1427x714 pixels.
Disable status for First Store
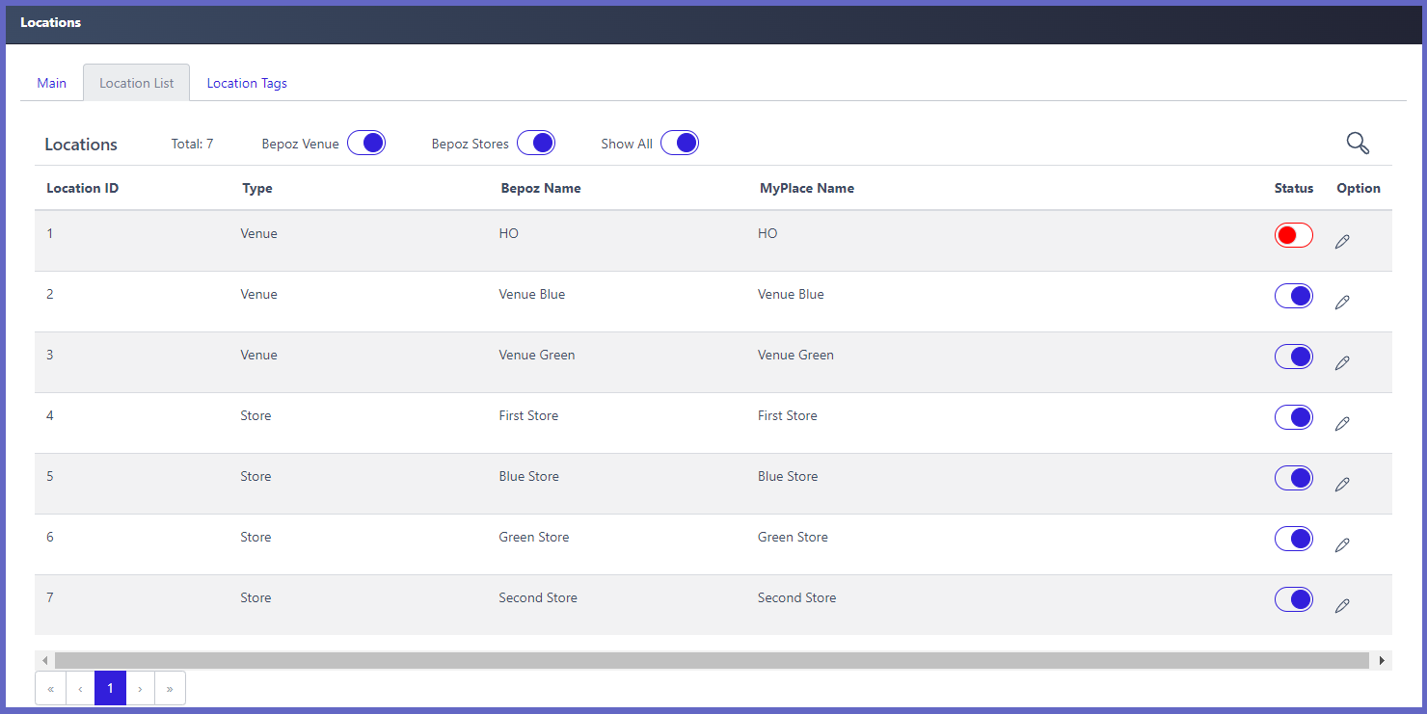tap(1294, 417)
